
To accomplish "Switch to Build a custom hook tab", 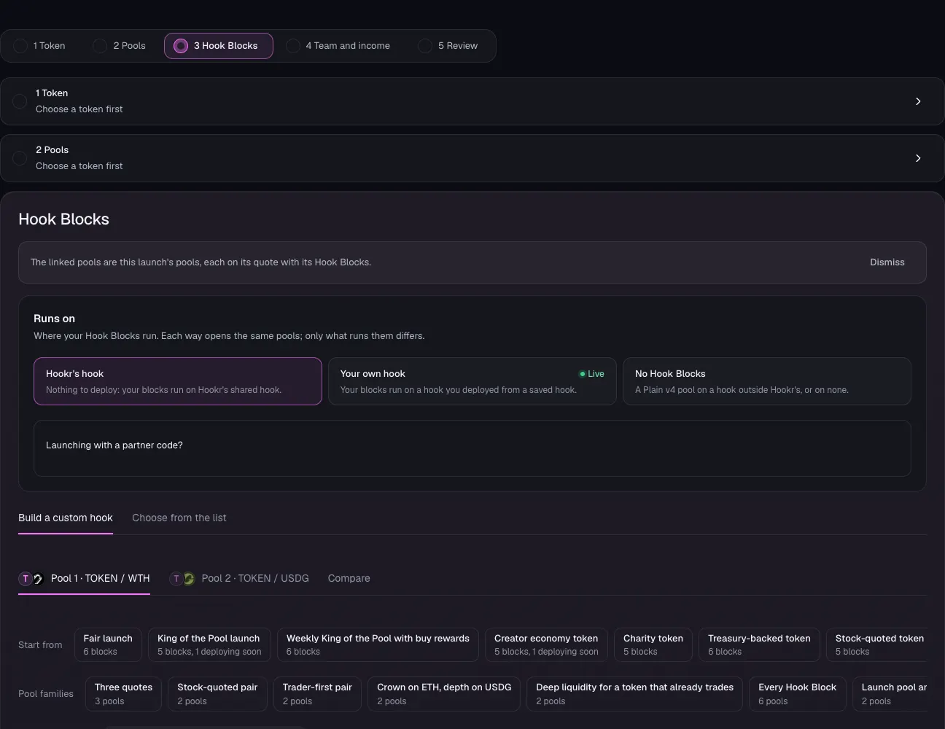I will (x=66, y=518).
